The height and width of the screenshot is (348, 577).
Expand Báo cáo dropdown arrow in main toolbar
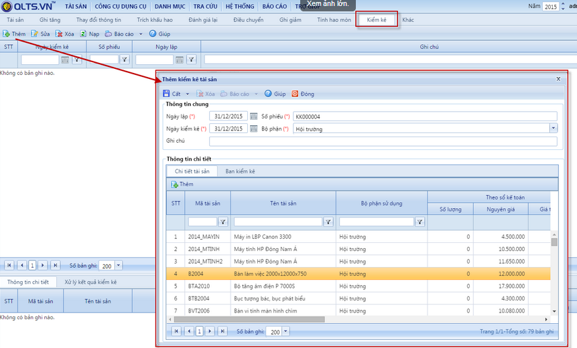tap(141, 34)
